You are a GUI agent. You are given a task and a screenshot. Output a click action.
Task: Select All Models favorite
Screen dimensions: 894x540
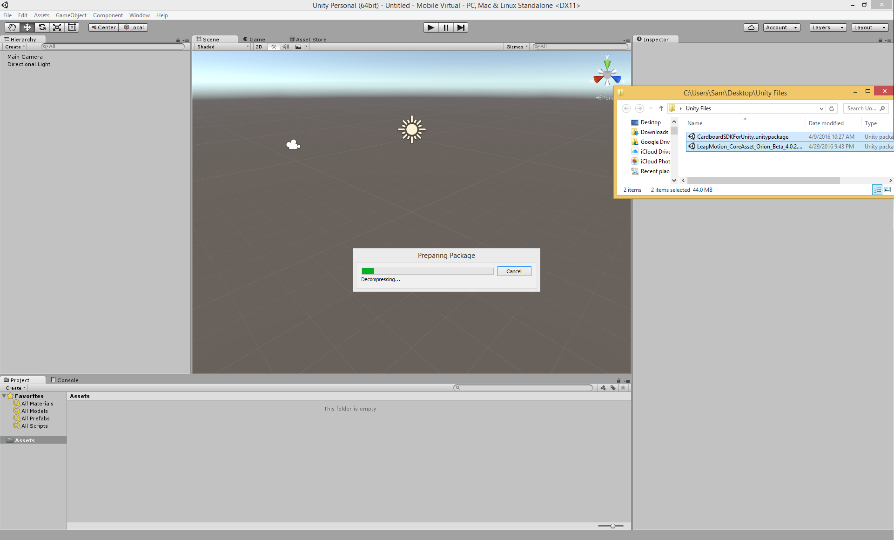(34, 411)
